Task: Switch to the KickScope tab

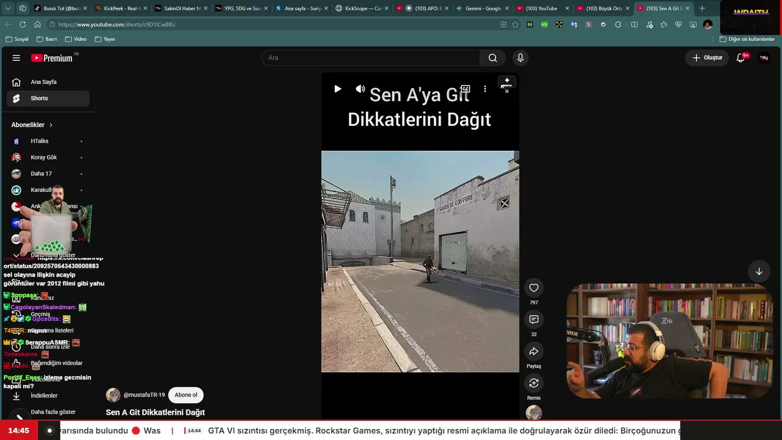Action: click(x=362, y=9)
